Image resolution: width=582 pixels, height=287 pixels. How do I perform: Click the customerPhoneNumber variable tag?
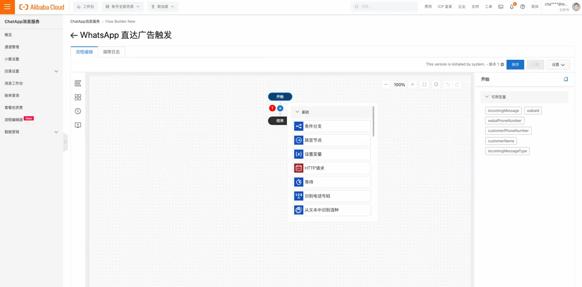[x=508, y=131]
